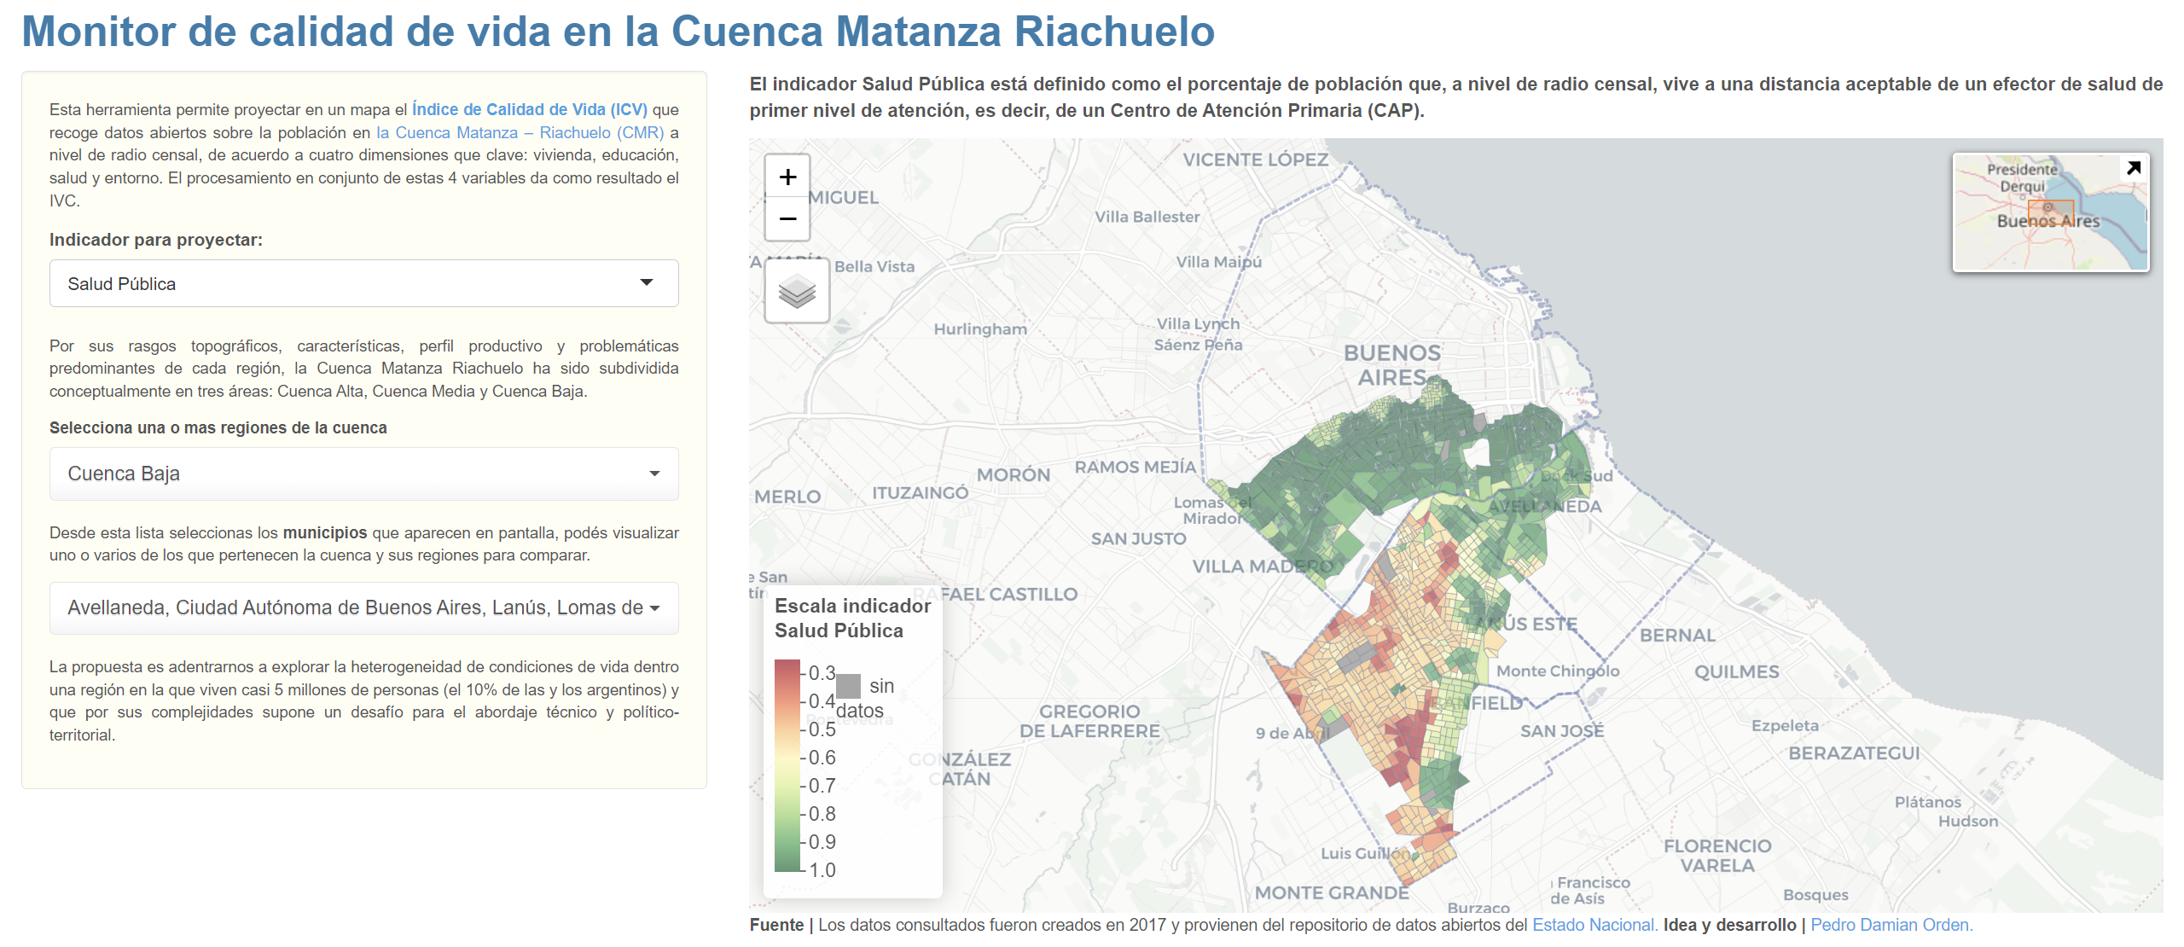This screenshot has height=947, width=2184.
Task: Collapse the overview minimap with its arrow
Action: (2134, 167)
